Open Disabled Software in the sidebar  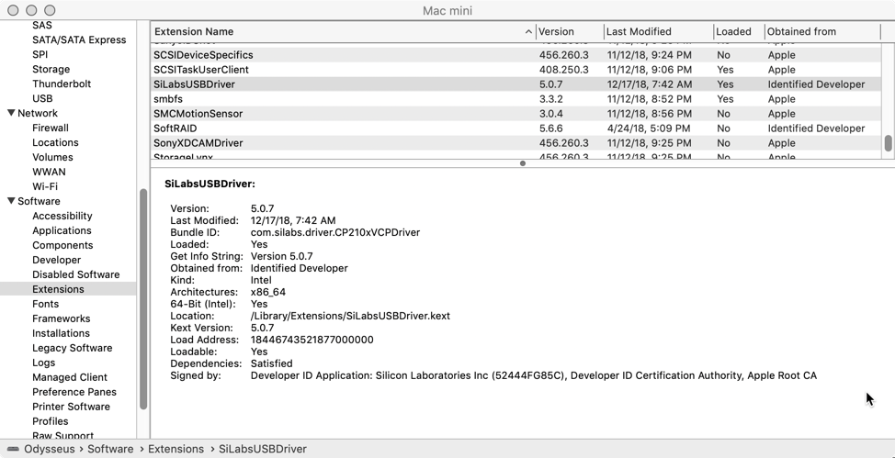(x=76, y=274)
